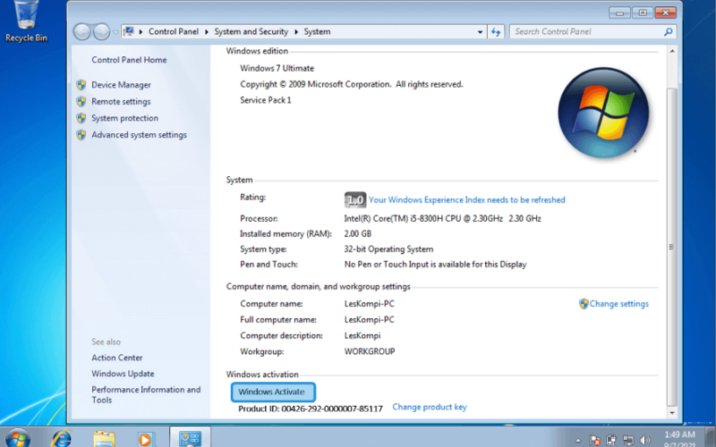Select System and Security in the breadcrumb
716x447 pixels.
251,31
